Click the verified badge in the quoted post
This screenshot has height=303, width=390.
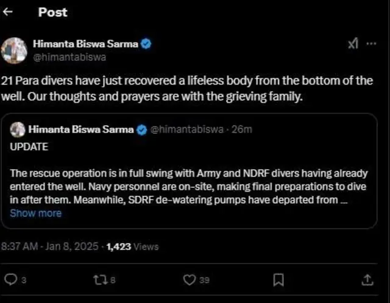[141, 129]
